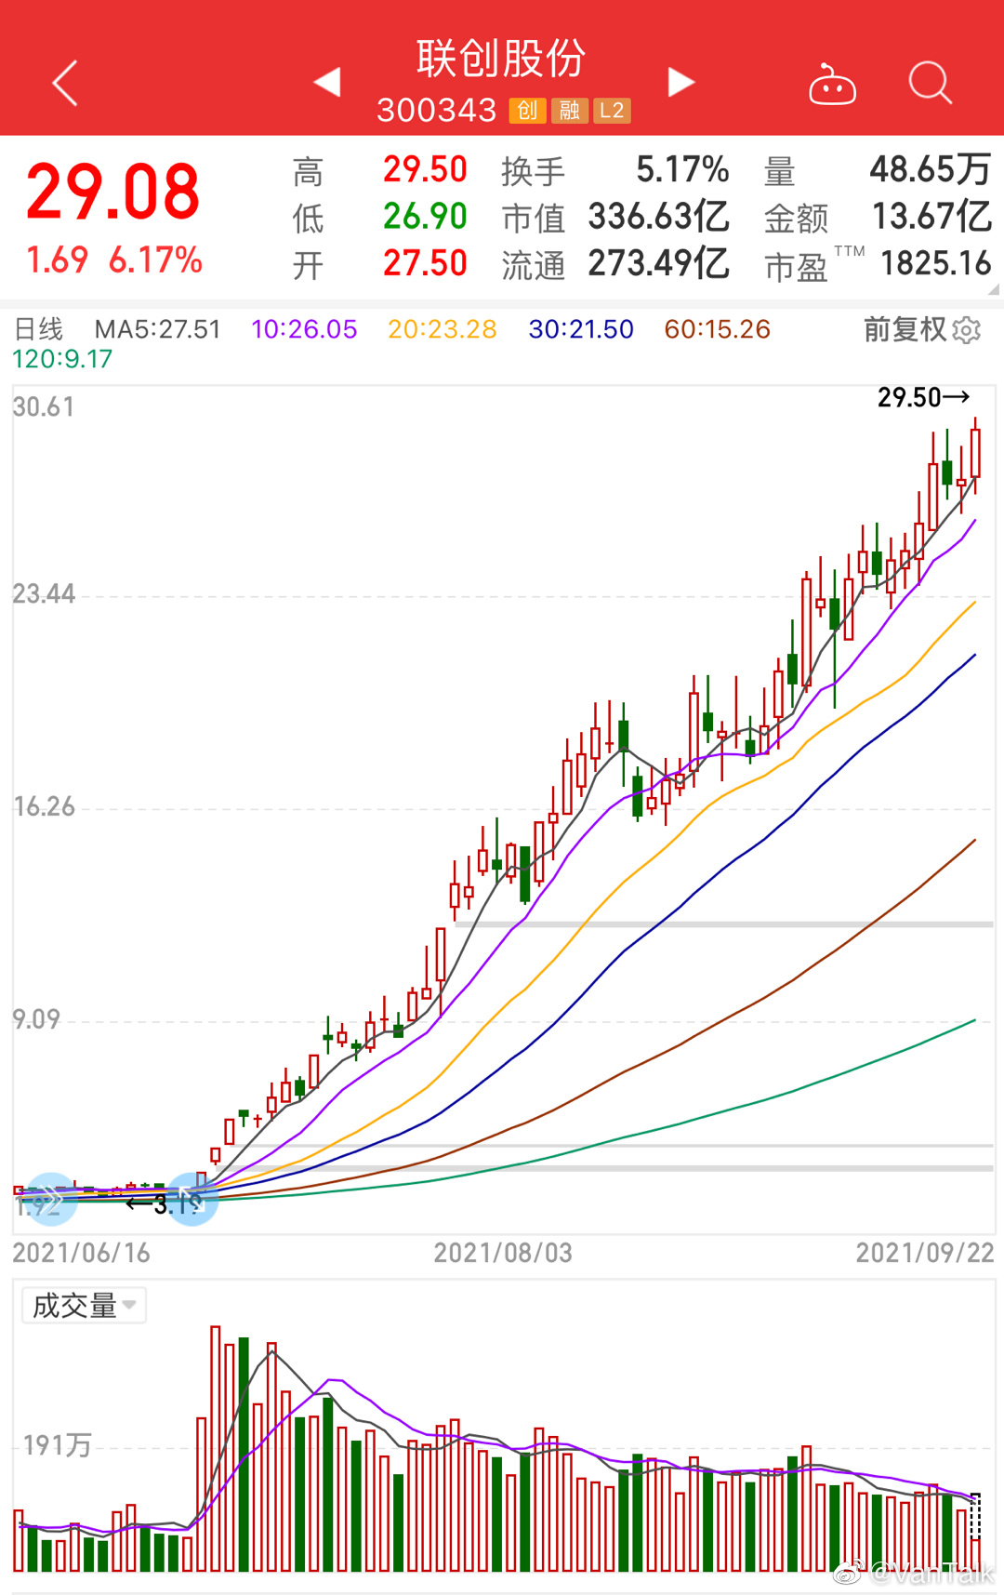The height and width of the screenshot is (1595, 1004).
Task: Go to next stock with right triangle
Action: coord(681,82)
